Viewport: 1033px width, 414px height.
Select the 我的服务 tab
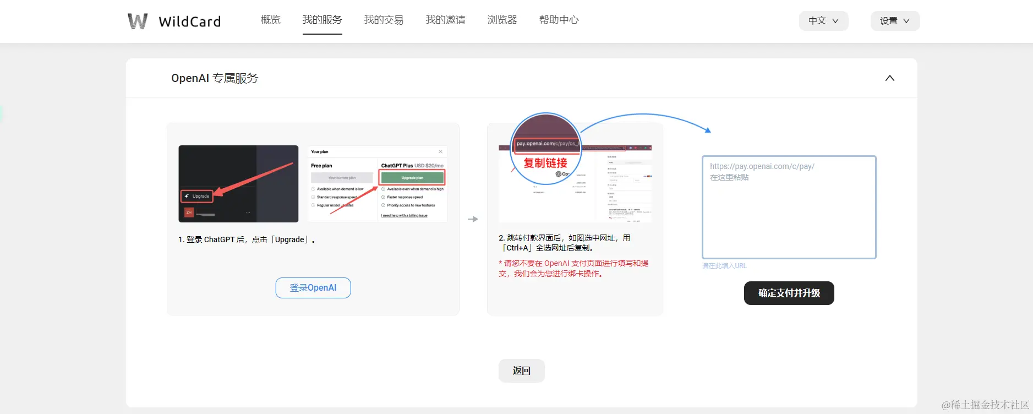322,20
